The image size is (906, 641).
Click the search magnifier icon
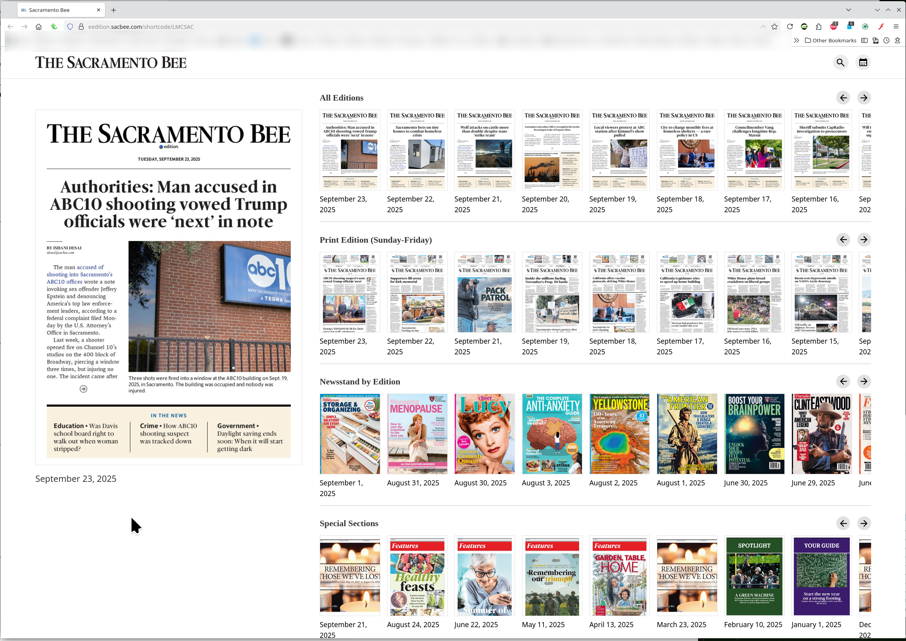click(x=840, y=63)
